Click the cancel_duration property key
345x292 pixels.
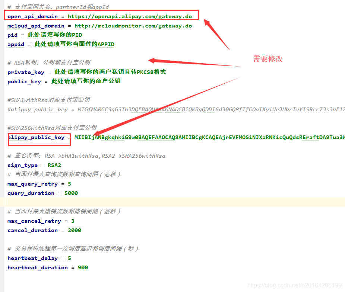pyautogui.click(x=32, y=231)
